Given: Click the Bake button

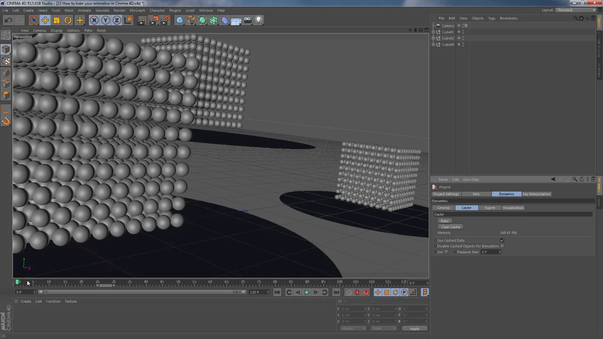Looking at the screenshot, I should (445, 221).
